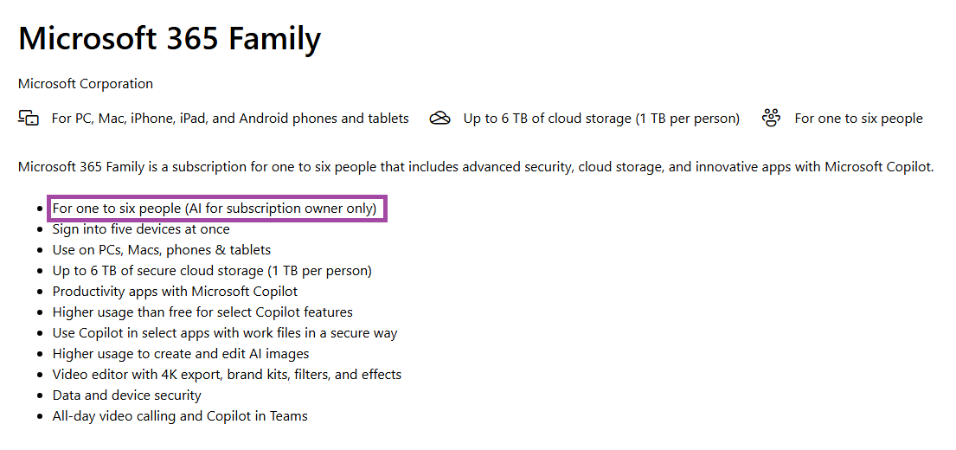Click "Higher usage to create and edit AI images"
Image resolution: width=956 pixels, height=450 pixels.
[181, 354]
